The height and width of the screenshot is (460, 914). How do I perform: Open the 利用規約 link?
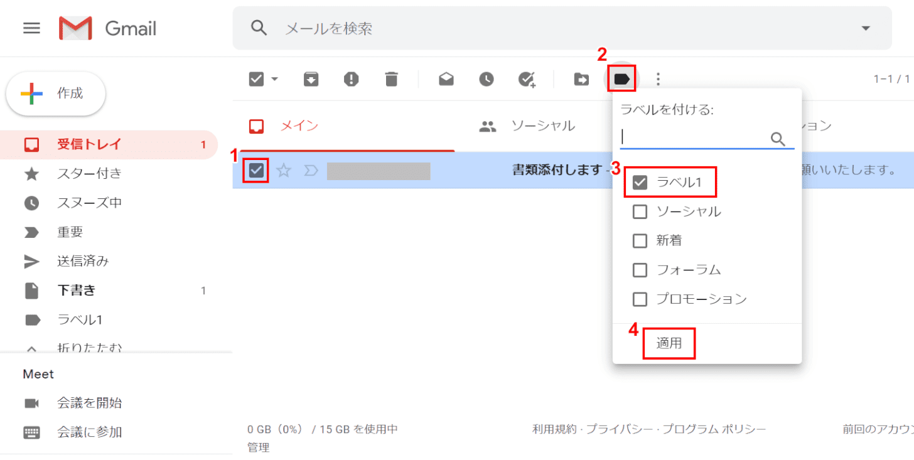554,429
